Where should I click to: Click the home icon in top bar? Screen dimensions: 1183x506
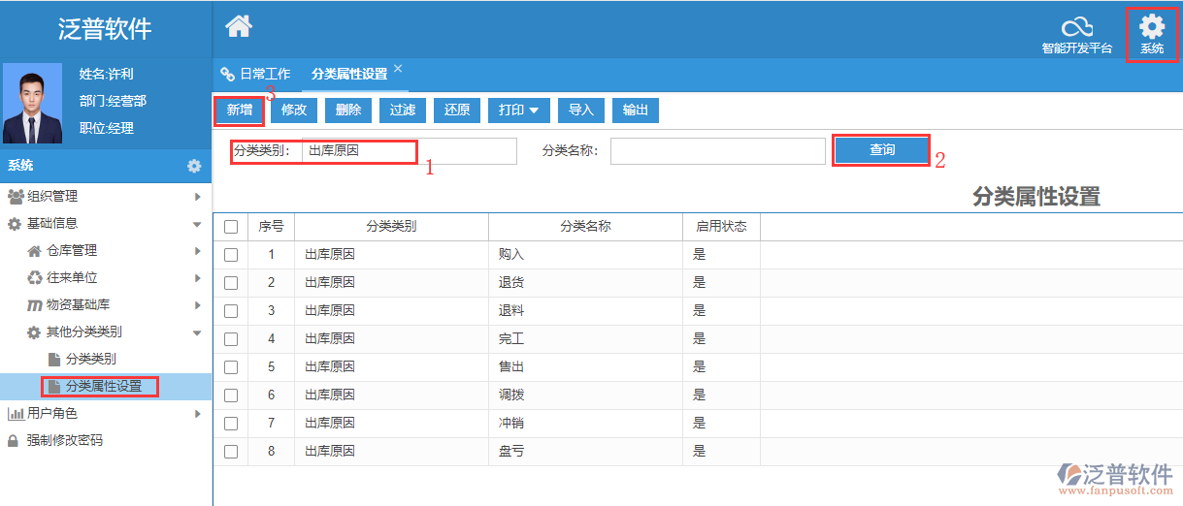[x=239, y=27]
